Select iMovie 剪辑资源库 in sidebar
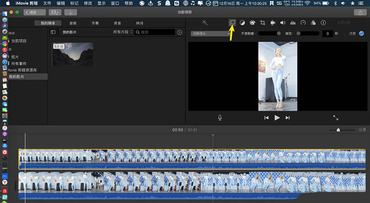Screen dimensions: 370x203 22,70
